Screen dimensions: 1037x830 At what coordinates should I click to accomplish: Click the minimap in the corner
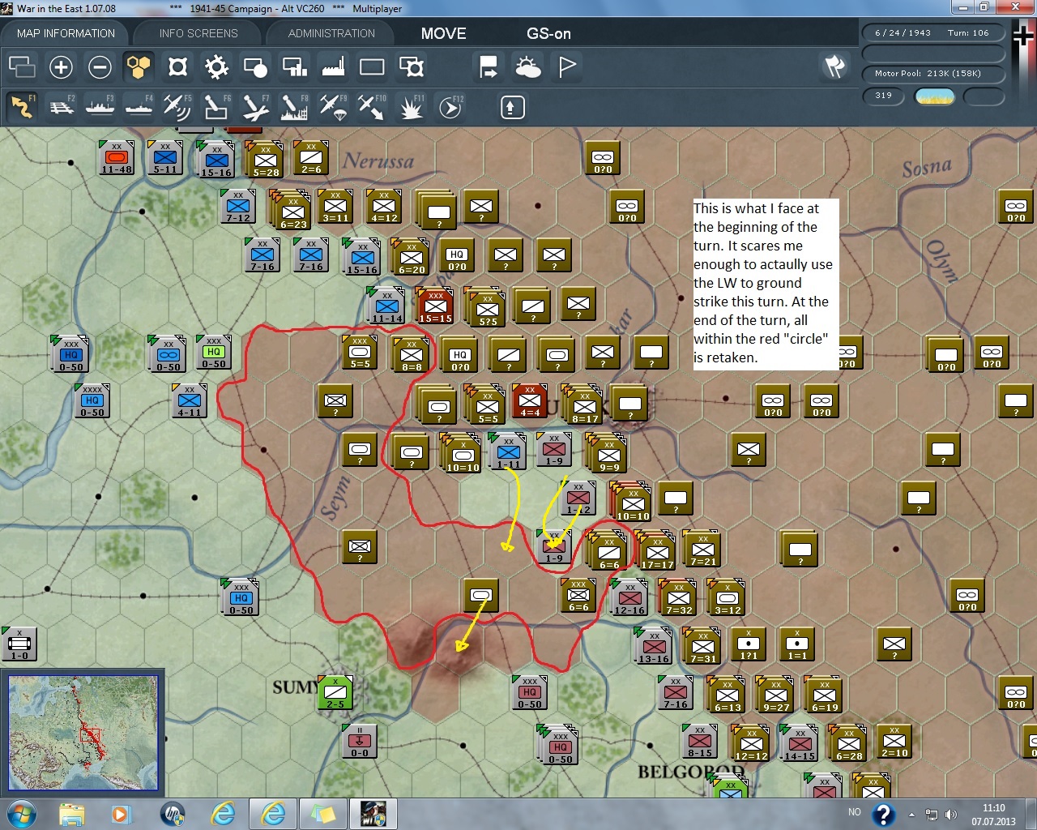[83, 733]
